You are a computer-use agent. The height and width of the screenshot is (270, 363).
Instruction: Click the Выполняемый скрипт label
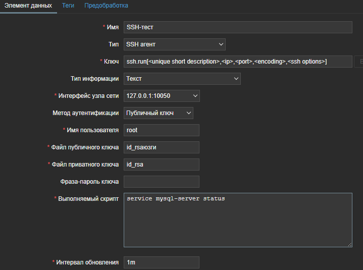pyautogui.click(x=88, y=199)
